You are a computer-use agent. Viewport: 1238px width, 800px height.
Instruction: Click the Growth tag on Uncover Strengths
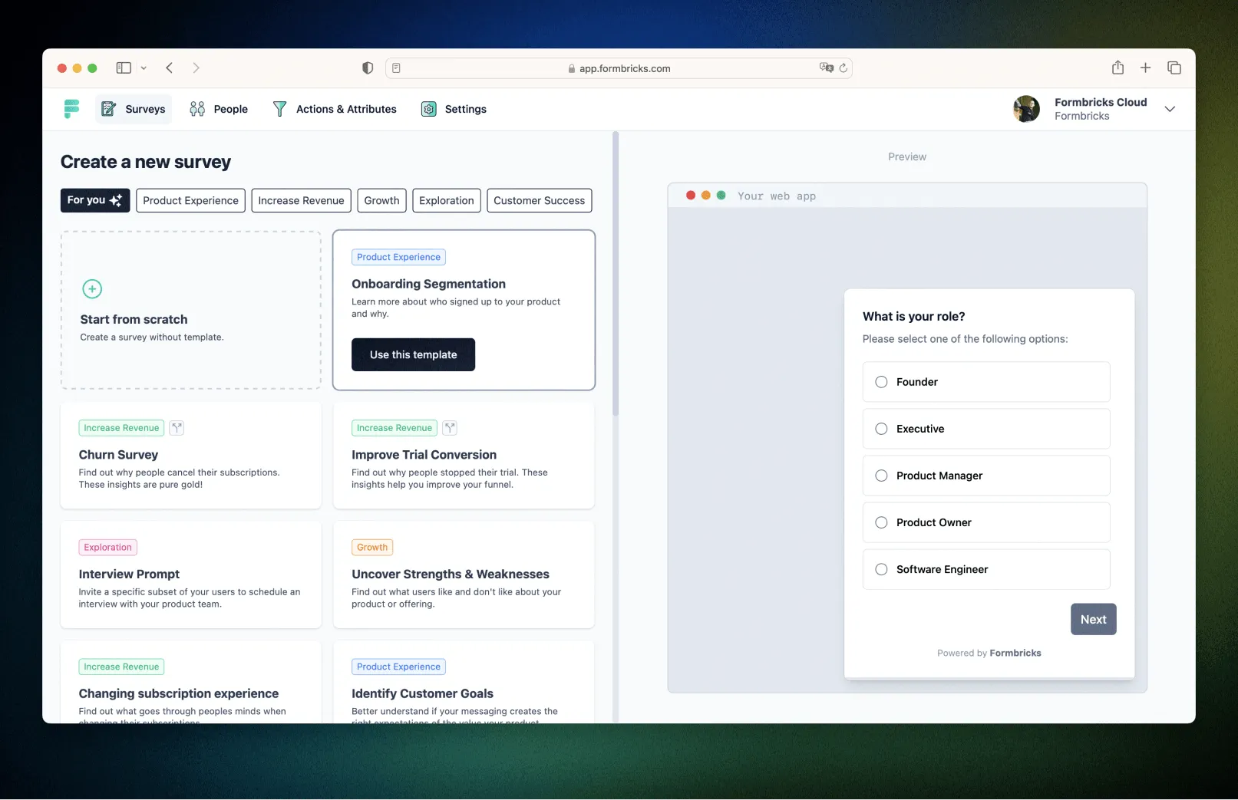372,548
